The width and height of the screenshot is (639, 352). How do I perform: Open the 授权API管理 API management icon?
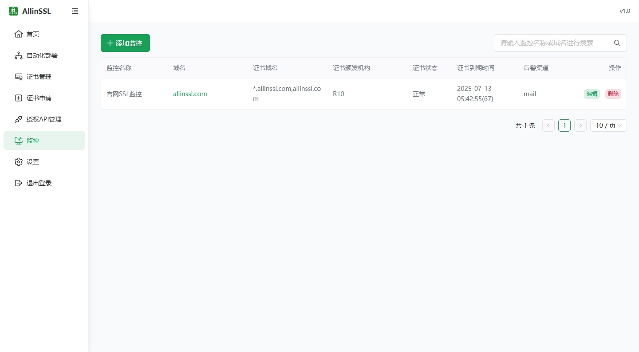pyautogui.click(x=19, y=119)
